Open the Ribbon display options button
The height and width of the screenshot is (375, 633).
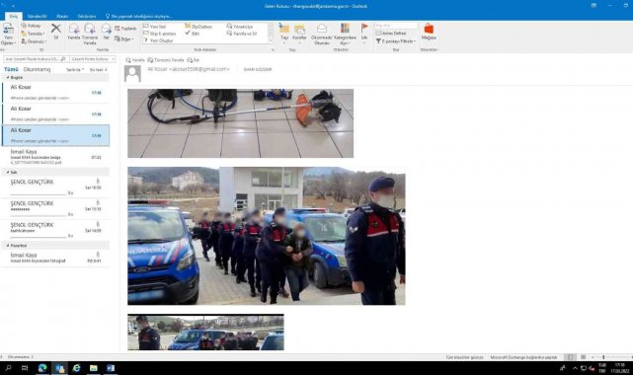[593, 6]
